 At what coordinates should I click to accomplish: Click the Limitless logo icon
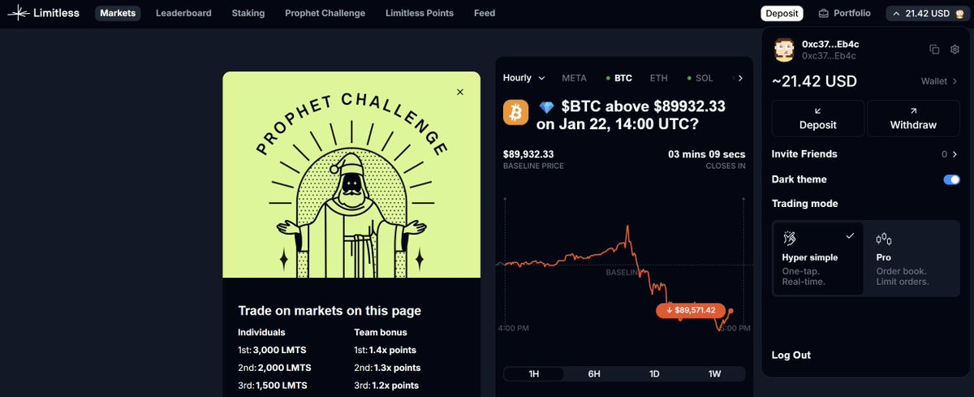[18, 13]
